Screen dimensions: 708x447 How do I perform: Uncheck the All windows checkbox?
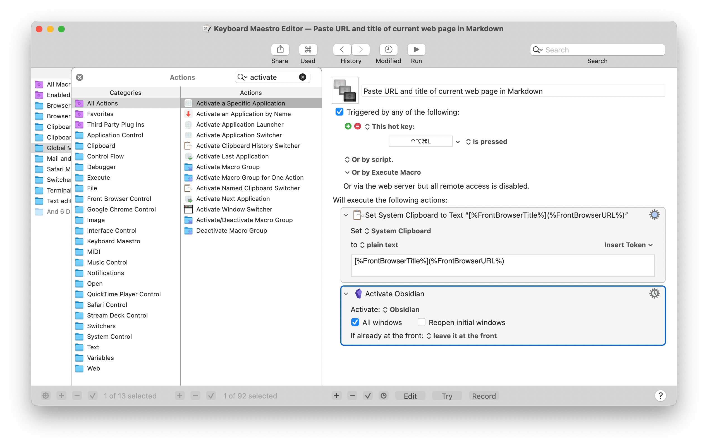click(x=355, y=322)
